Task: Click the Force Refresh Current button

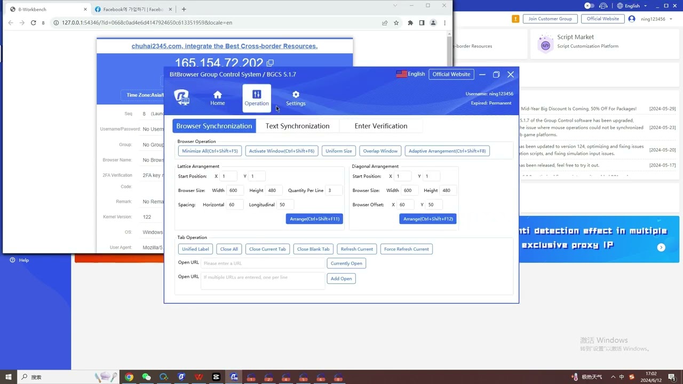Action: coord(407,249)
